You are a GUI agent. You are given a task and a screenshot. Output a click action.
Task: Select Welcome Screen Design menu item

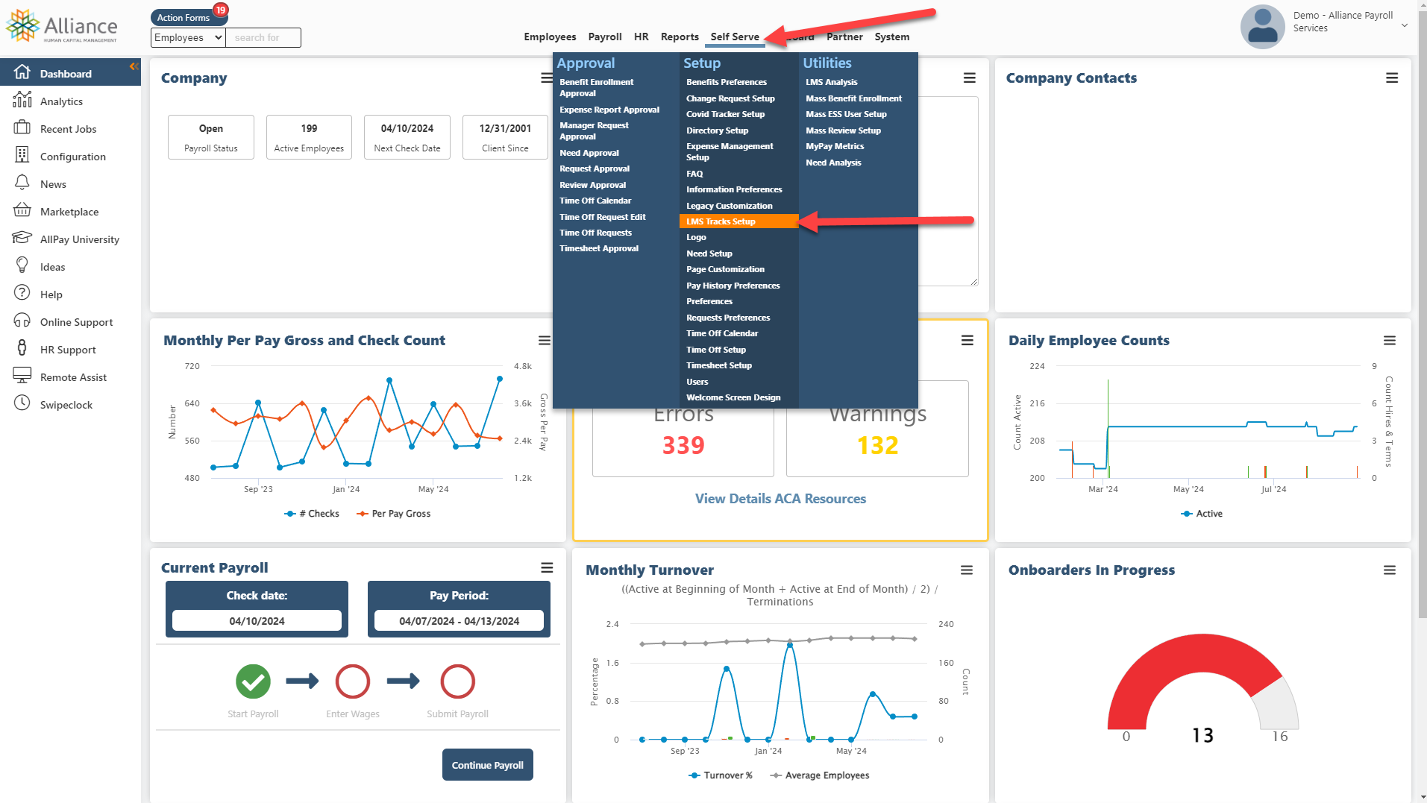[x=733, y=397]
